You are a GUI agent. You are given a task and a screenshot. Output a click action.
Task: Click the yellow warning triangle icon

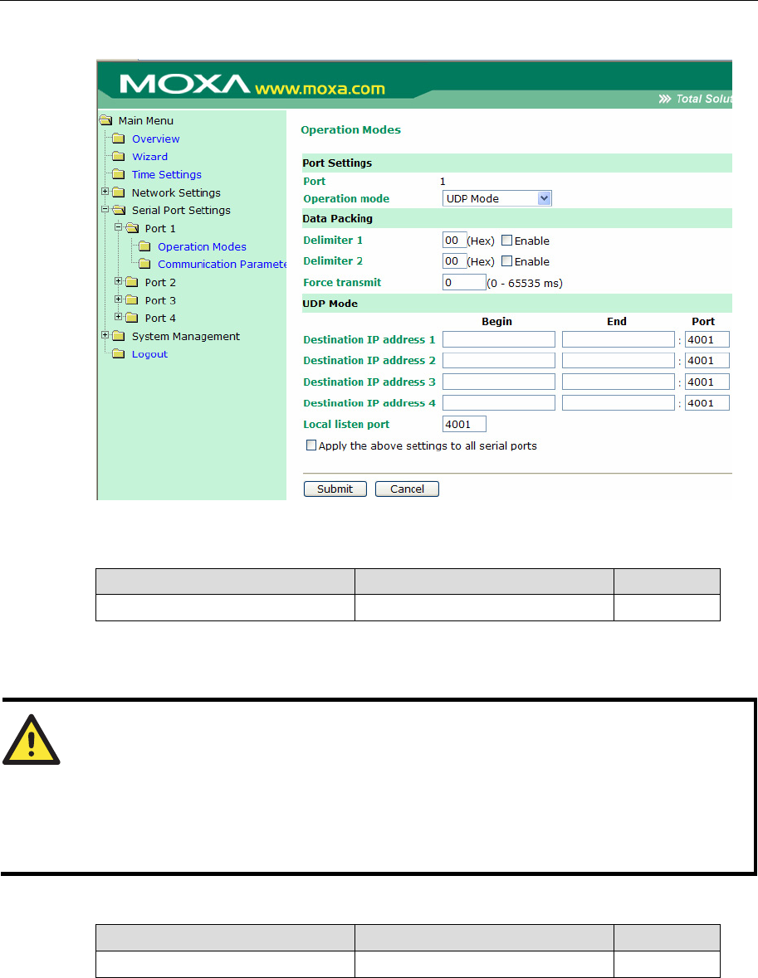pyautogui.click(x=32, y=740)
